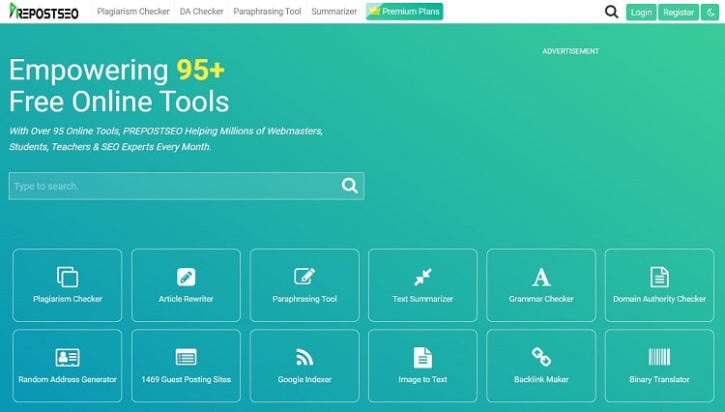Open DA Checker in the top navigation

pyautogui.click(x=202, y=12)
